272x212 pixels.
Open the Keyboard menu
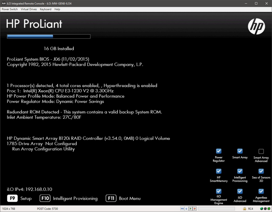[45, 9]
